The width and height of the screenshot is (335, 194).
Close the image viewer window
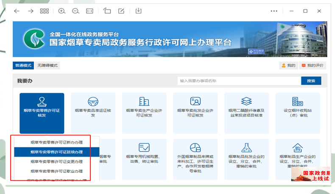pos(319,11)
